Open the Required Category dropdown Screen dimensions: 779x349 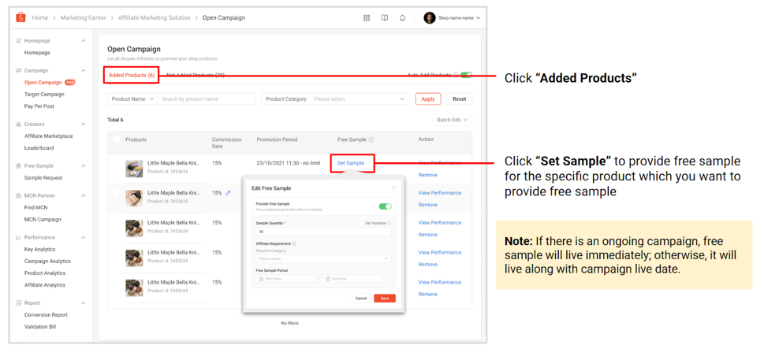click(x=323, y=258)
